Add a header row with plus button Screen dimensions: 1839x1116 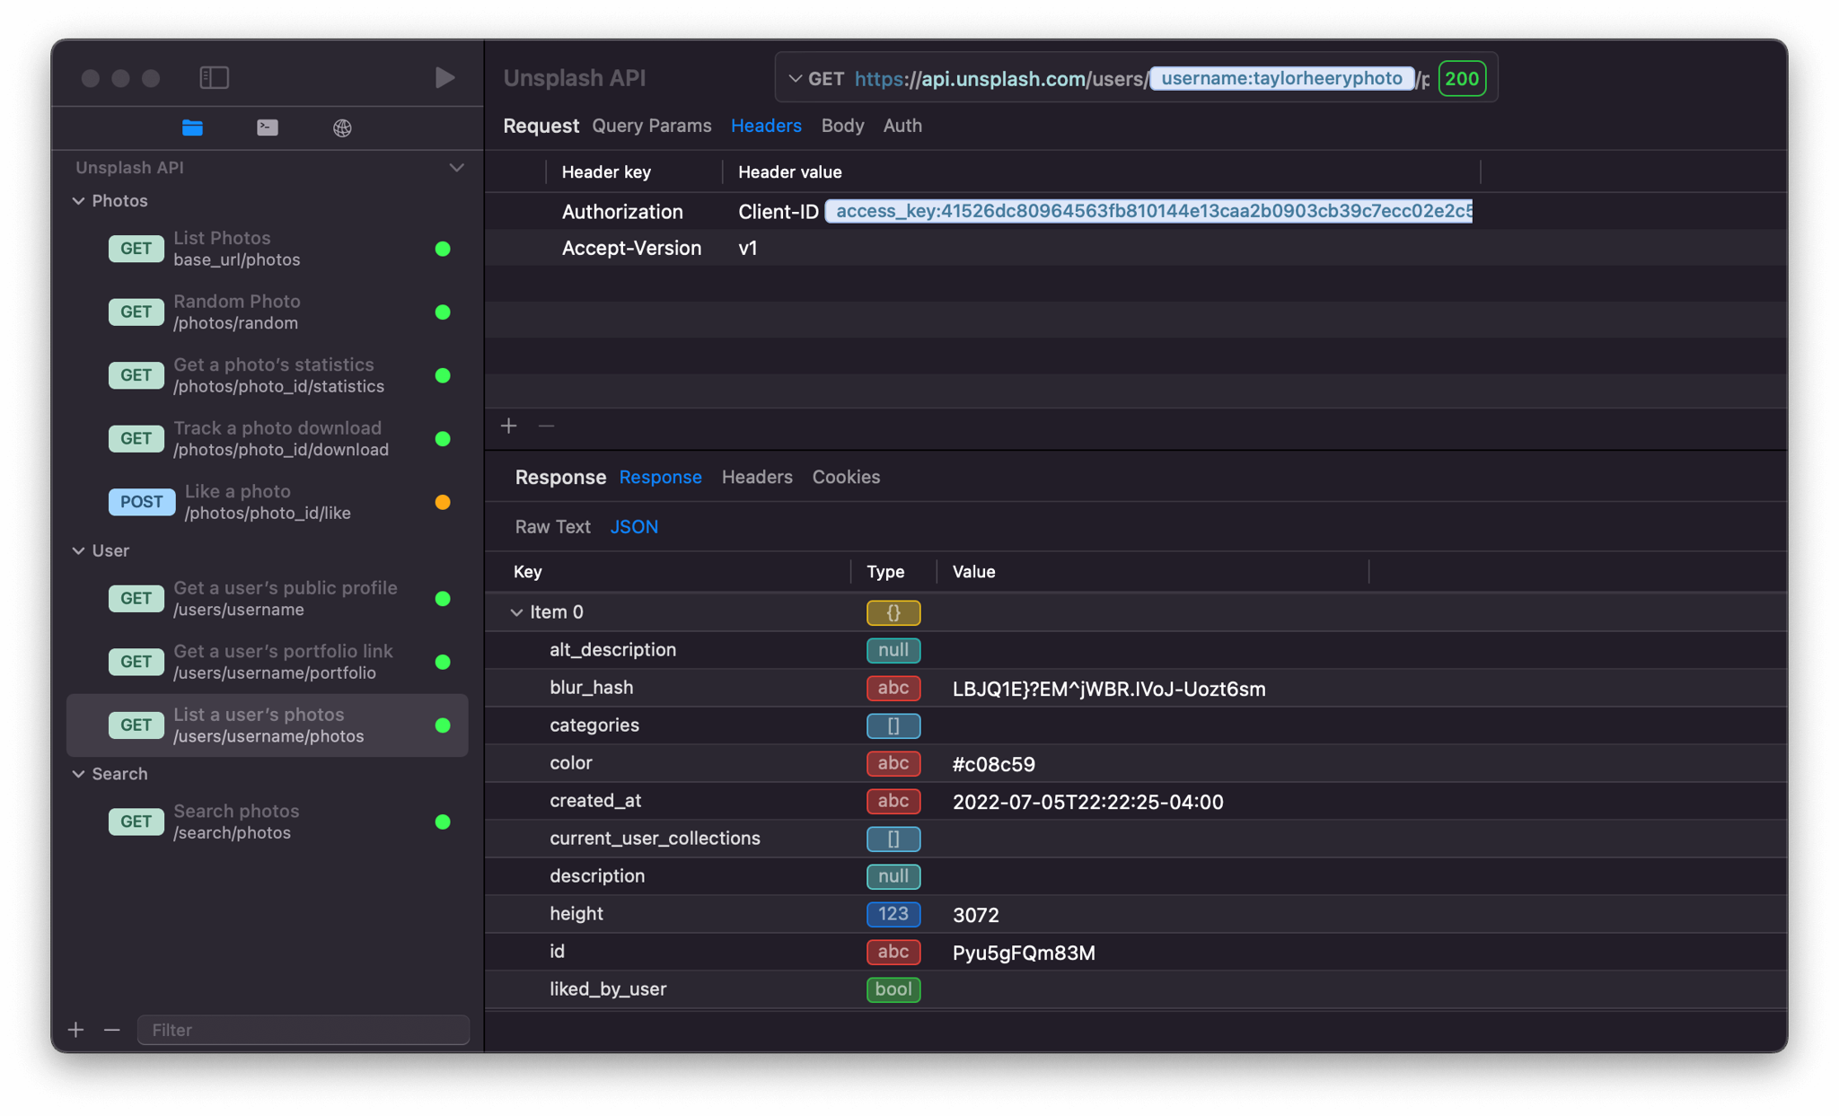point(509,426)
